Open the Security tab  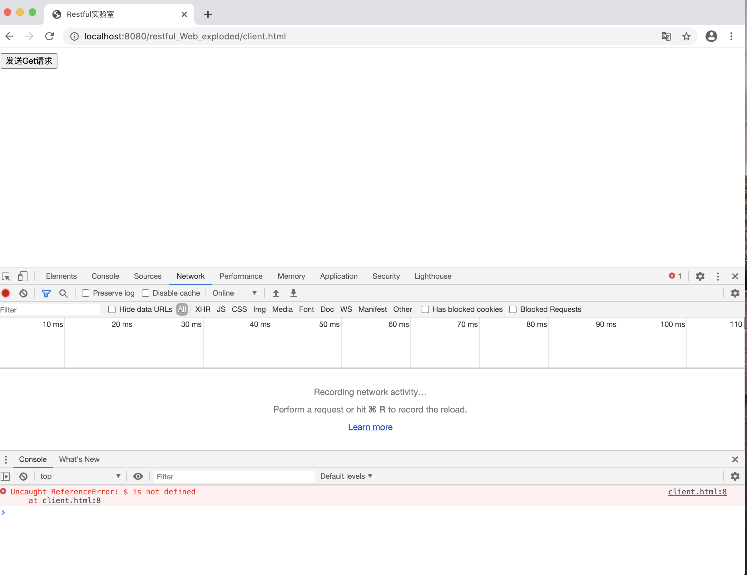[386, 276]
